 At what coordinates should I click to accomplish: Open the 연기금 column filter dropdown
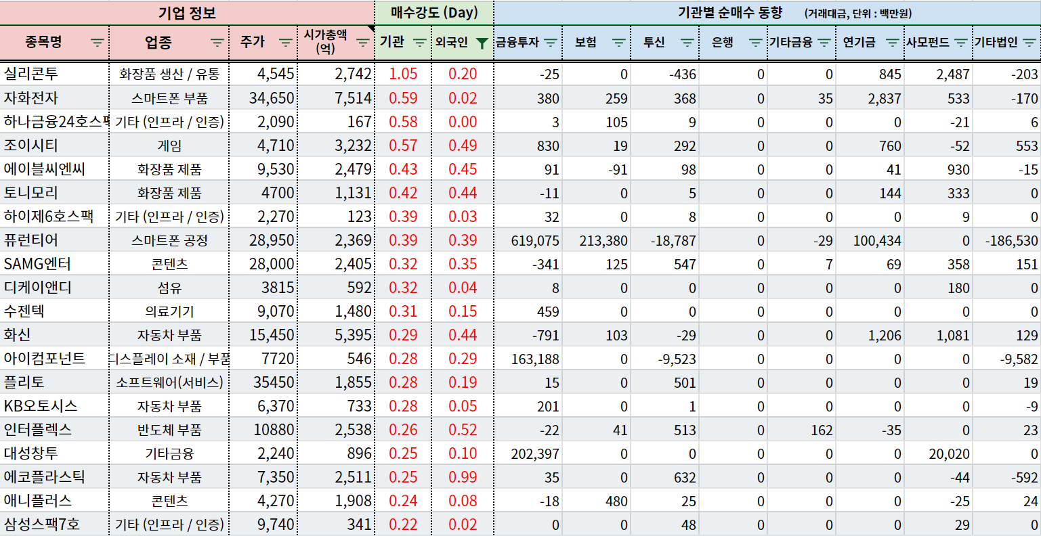click(893, 43)
